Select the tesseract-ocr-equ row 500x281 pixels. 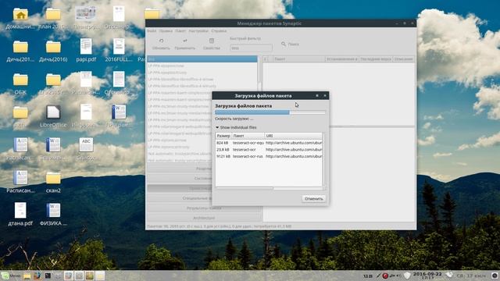[x=269, y=143]
